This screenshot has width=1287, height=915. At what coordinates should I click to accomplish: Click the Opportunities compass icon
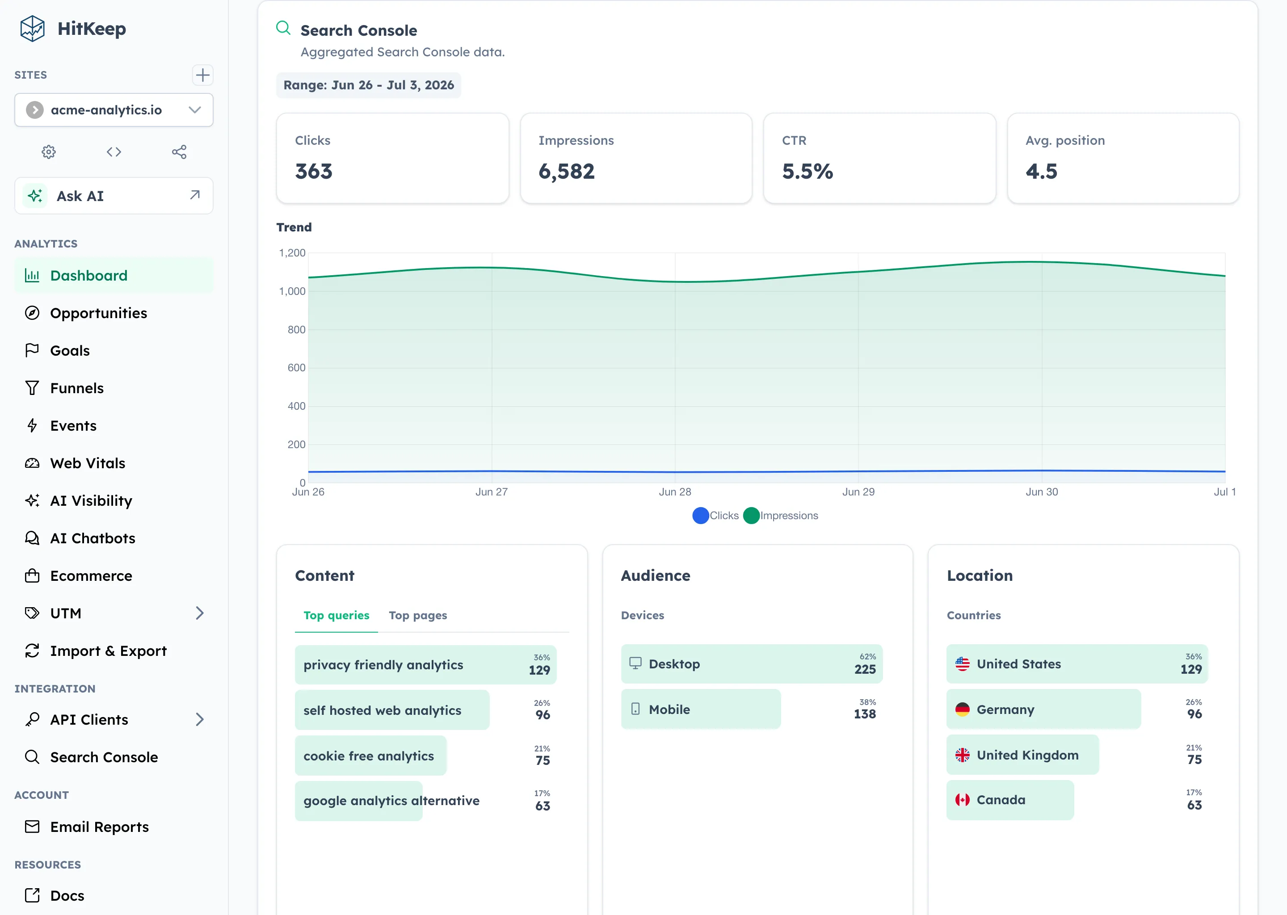point(32,313)
